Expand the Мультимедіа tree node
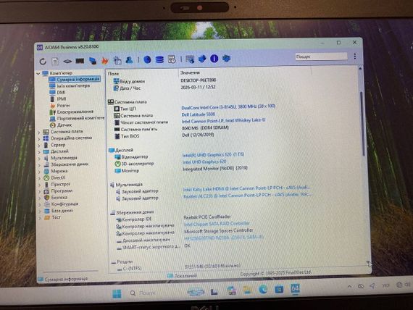Image resolution: width=413 pixels, height=310 pixels. (x=39, y=159)
